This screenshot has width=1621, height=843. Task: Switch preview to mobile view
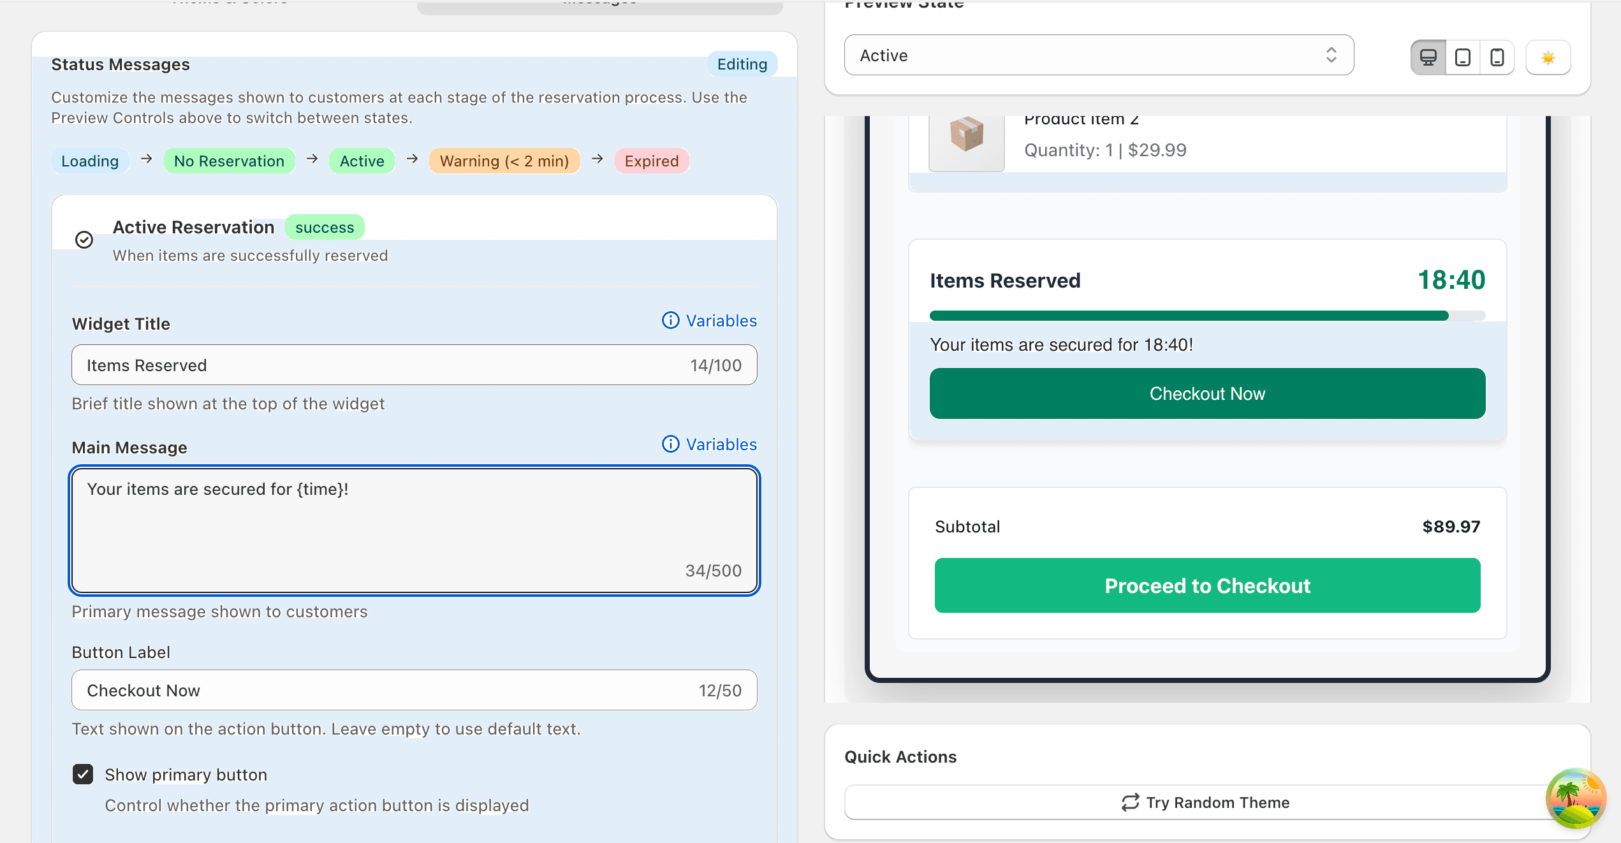coord(1496,57)
